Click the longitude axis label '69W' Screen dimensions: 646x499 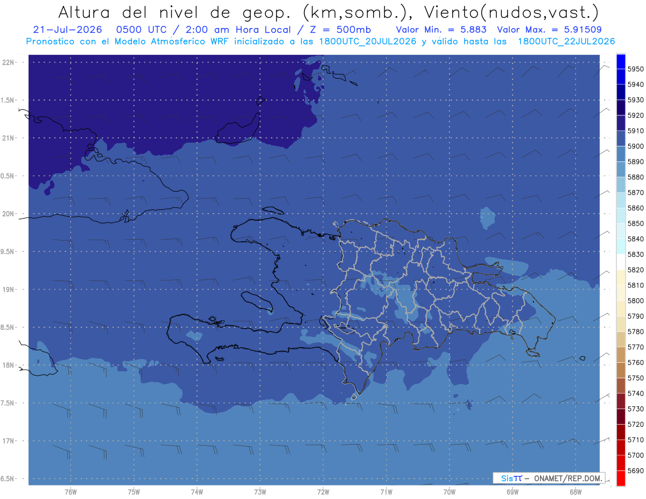pyautogui.click(x=512, y=492)
